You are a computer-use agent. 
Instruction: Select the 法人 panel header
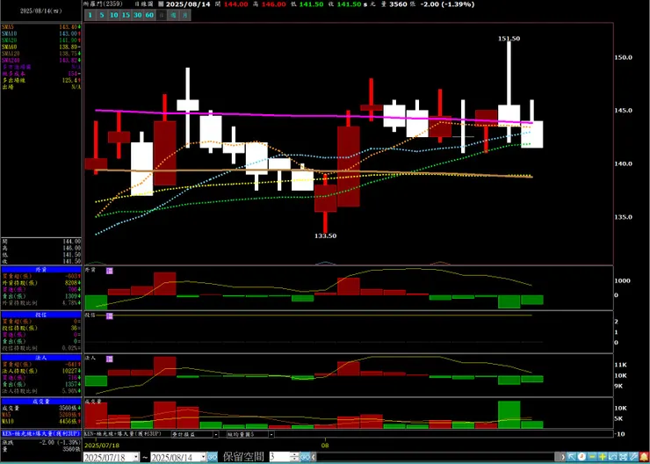41,358
